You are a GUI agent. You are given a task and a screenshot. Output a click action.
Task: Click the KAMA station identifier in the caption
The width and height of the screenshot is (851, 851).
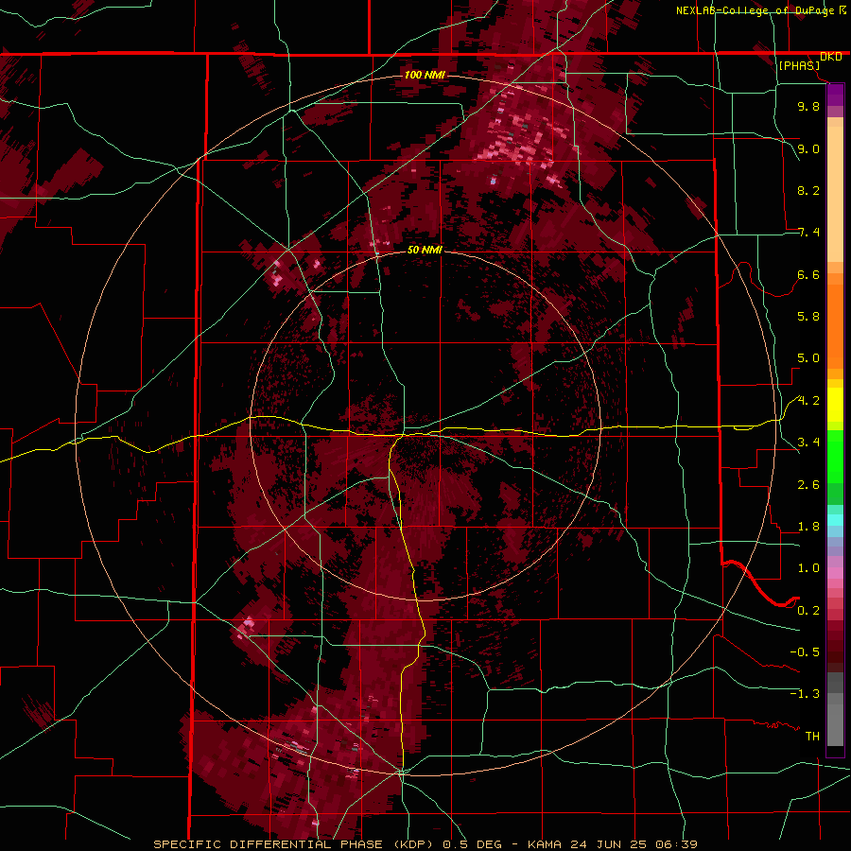point(546,844)
